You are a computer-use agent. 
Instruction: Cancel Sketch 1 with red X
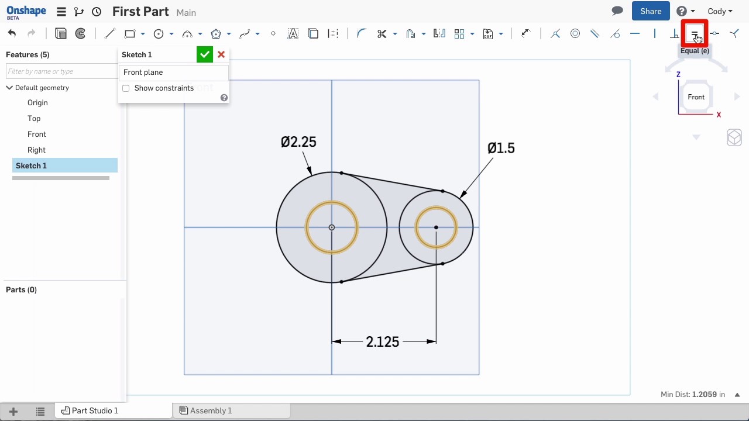pos(221,54)
